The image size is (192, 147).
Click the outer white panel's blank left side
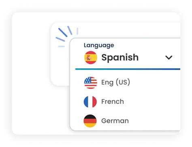point(31,73)
